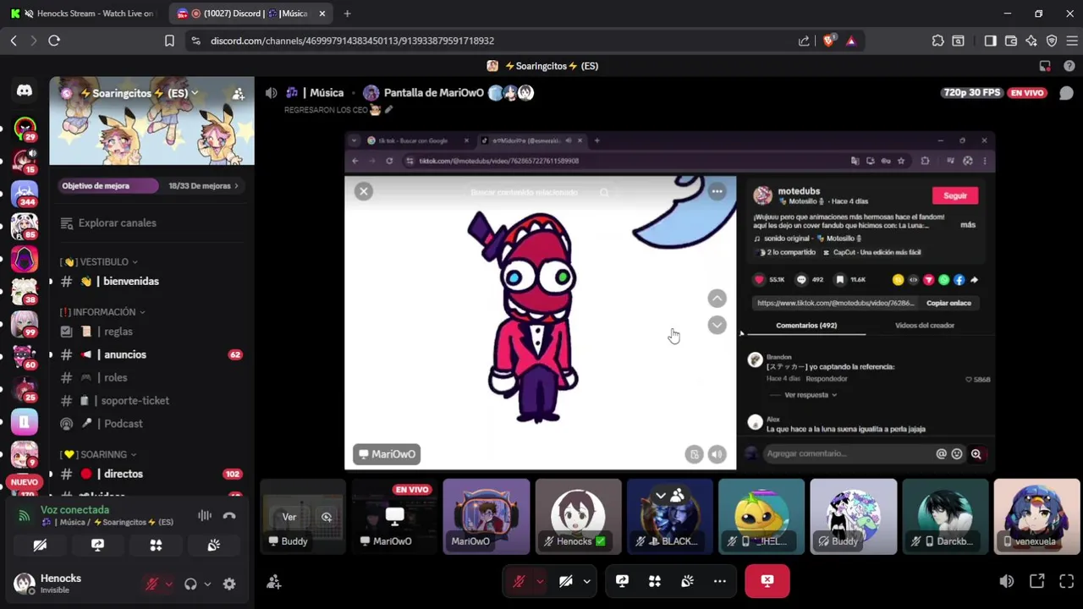Viewport: 1083px width, 609px height.
Task: Stop watching stream red button
Action: point(767,581)
